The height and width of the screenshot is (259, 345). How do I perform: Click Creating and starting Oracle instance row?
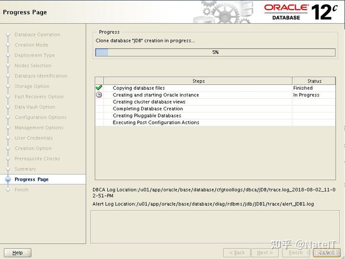click(216, 95)
